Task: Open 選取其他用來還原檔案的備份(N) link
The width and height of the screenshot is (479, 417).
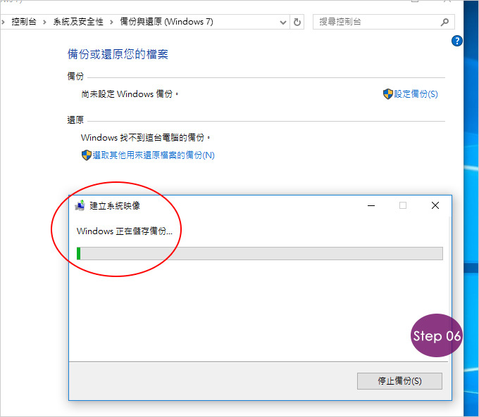Action: click(154, 155)
